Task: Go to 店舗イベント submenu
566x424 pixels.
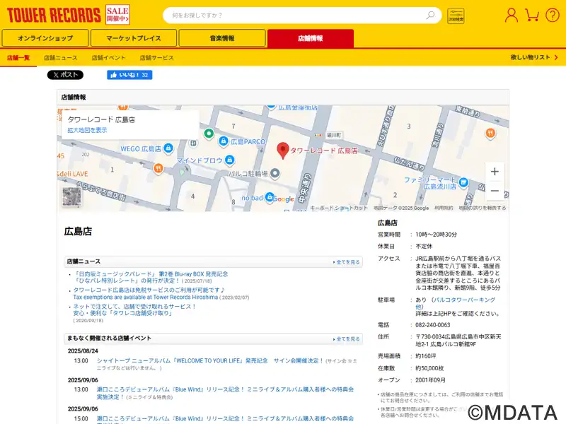Action: (108, 58)
